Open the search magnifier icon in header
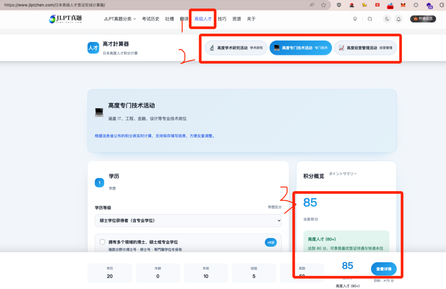 [370, 19]
